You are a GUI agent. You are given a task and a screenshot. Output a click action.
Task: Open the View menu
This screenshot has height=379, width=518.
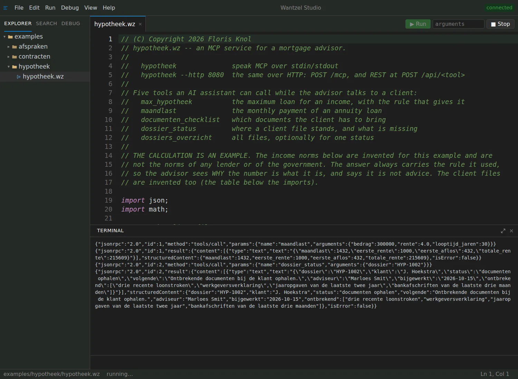point(90,8)
